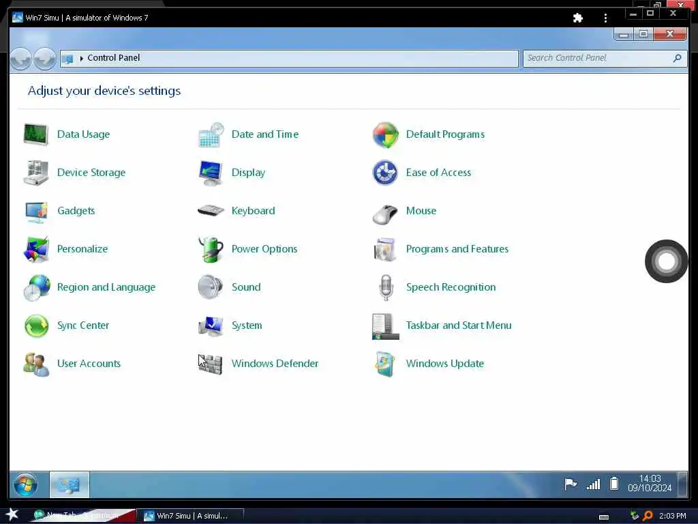Click the Device Storage drive icon
The width and height of the screenshot is (698, 524).
coord(35,173)
